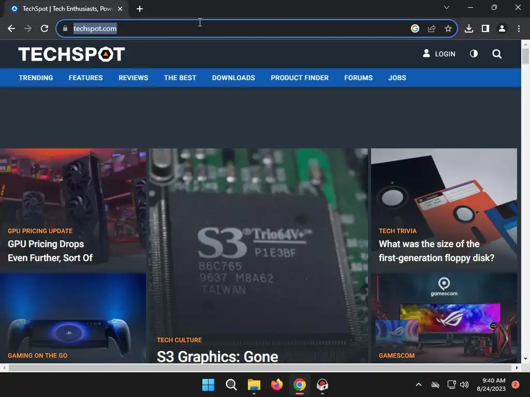Image resolution: width=530 pixels, height=397 pixels.
Task: Close the TechSpot tab
Action: (120, 9)
